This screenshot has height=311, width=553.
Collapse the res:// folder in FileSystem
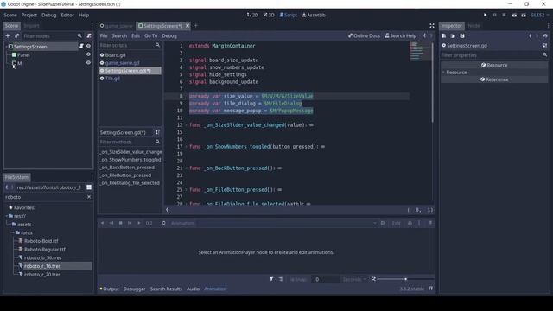click(x=7, y=216)
